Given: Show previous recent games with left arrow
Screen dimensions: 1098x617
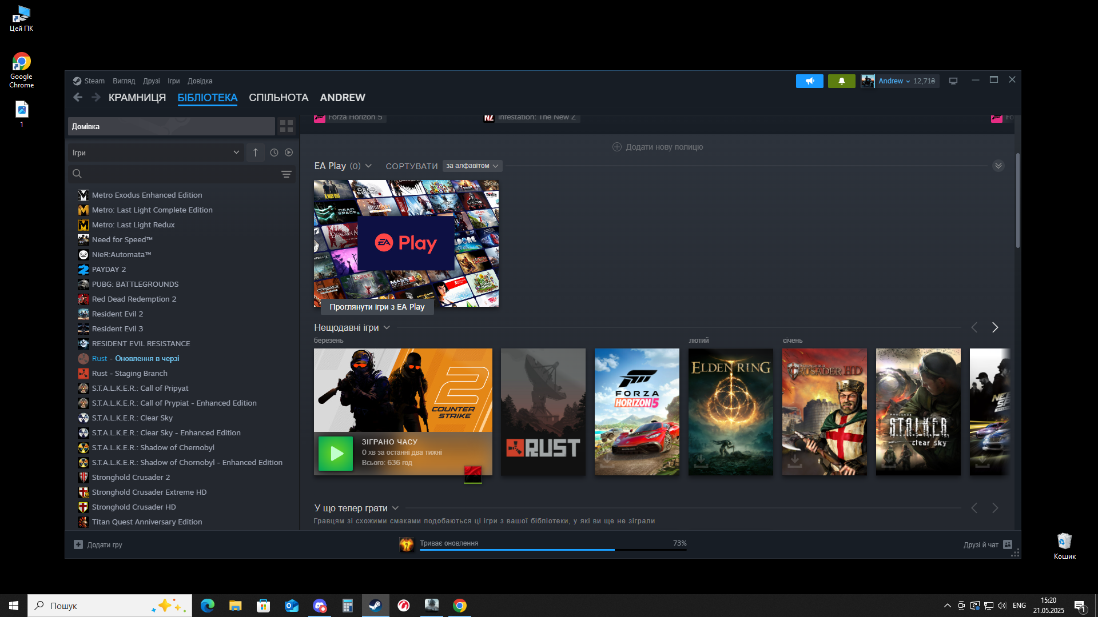Looking at the screenshot, I should click(x=974, y=327).
